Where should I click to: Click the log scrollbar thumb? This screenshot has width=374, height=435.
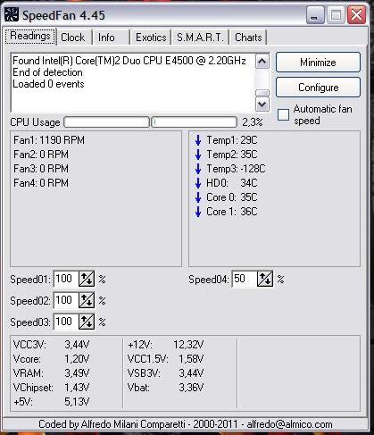point(262,93)
